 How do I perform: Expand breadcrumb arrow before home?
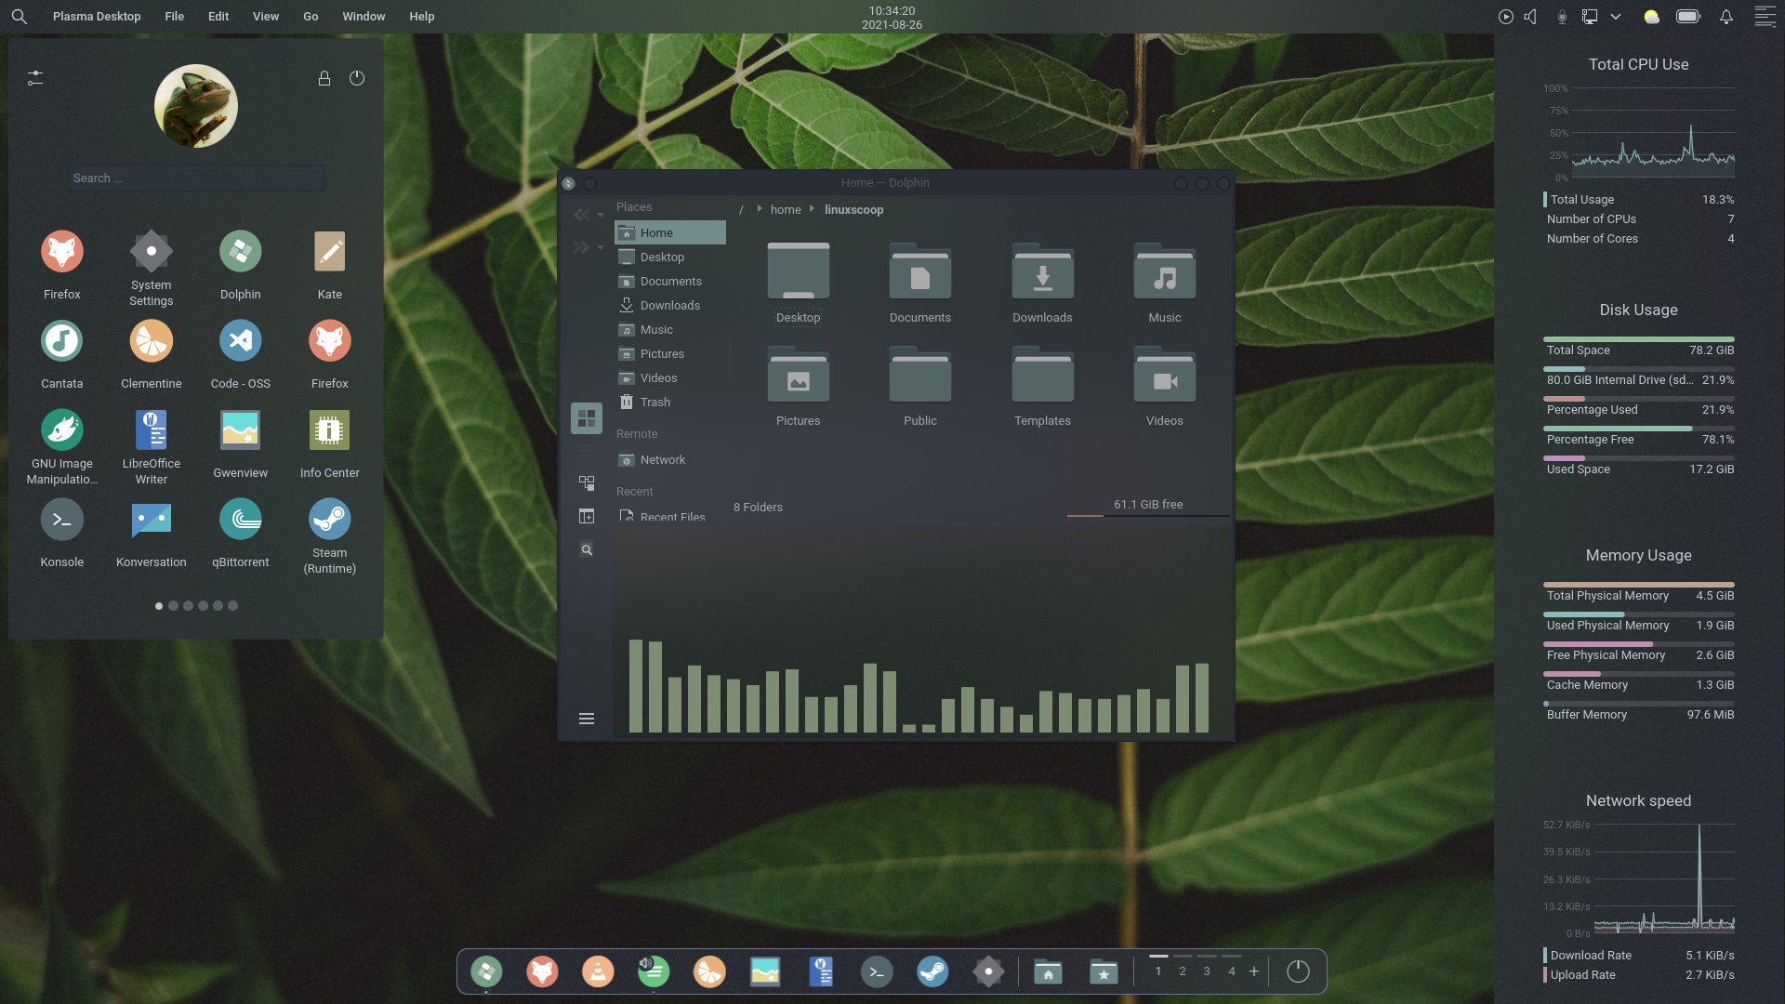pos(760,209)
